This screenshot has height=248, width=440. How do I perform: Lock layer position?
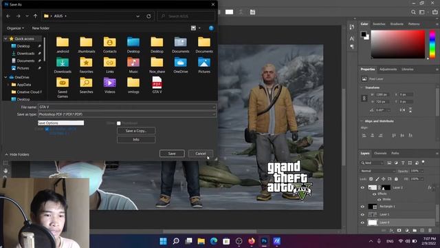[x=384, y=179]
